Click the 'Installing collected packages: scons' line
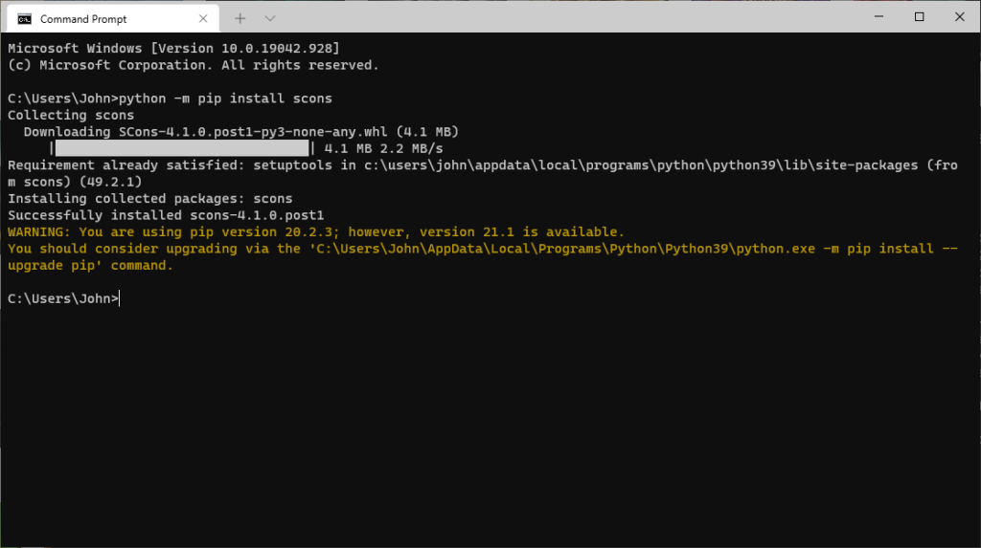The image size is (981, 548). tap(150, 199)
